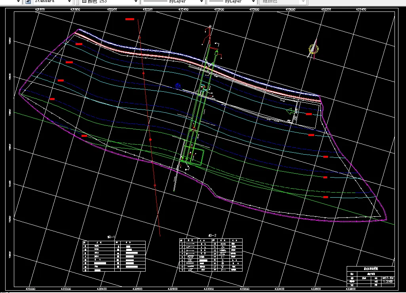Click row number 17 in table 2-2

214,267
